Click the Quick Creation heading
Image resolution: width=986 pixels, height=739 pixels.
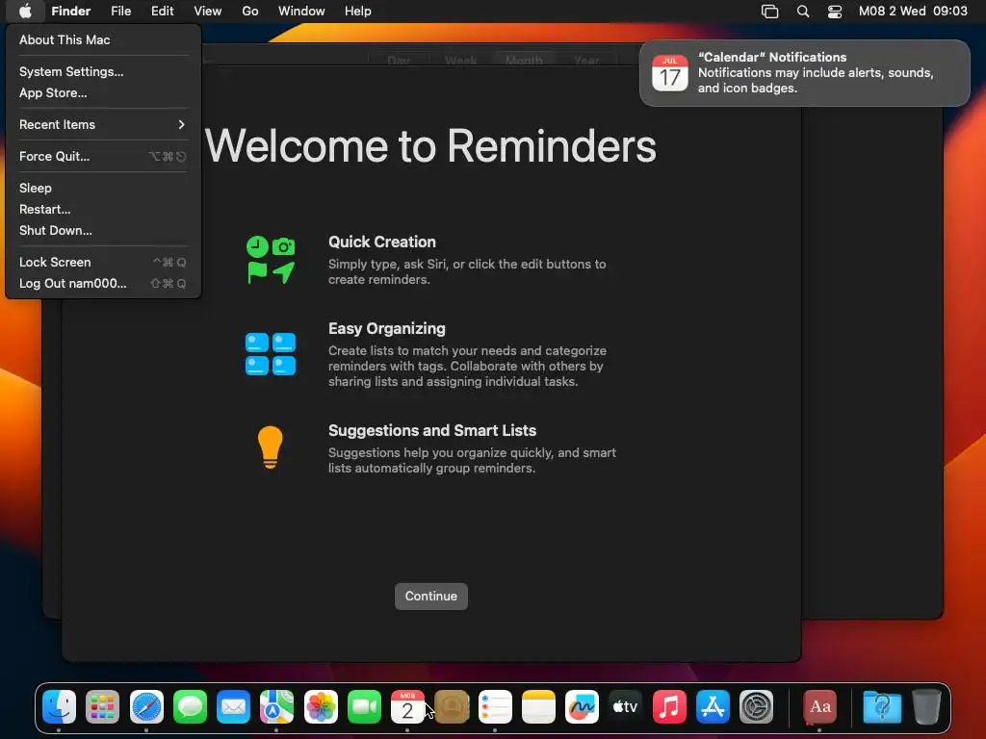pyautogui.click(x=381, y=242)
